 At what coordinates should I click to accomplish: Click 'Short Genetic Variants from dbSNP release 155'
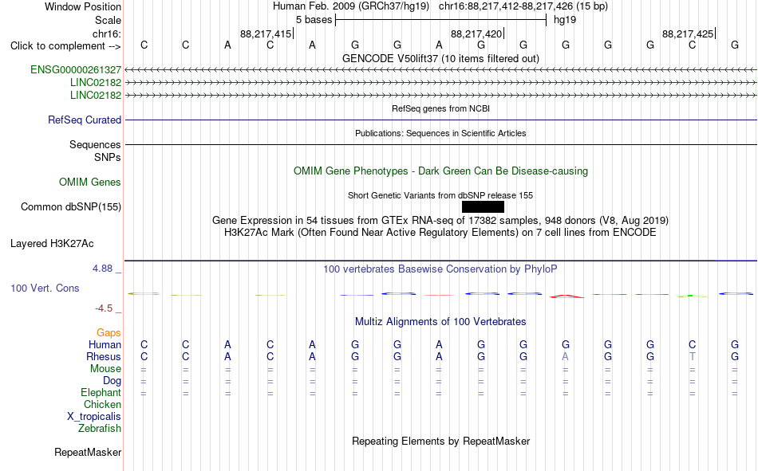click(440, 195)
